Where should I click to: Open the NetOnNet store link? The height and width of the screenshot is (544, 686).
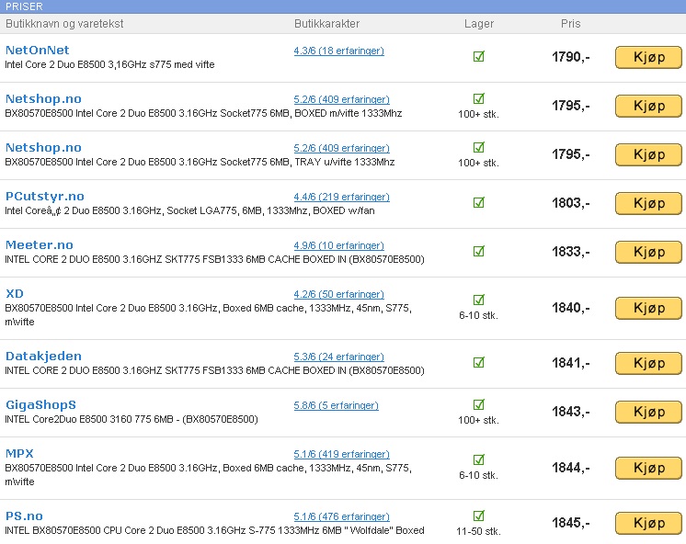[x=37, y=51]
